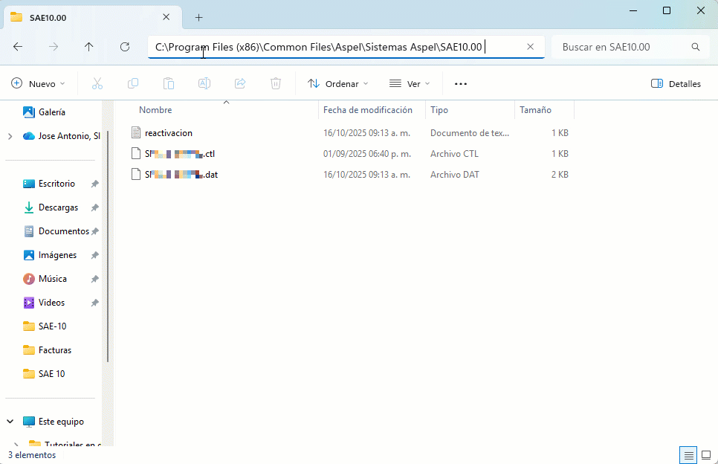Click the Buscar en SAE10.00 search box
Viewport: 718px width, 464px height.
[x=624, y=47]
